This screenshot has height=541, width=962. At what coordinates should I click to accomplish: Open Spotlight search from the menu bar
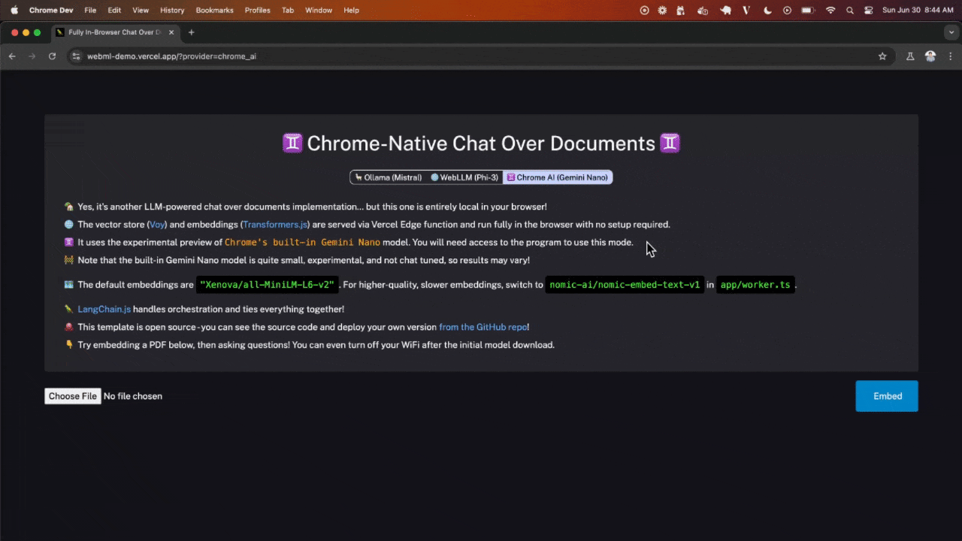(849, 10)
